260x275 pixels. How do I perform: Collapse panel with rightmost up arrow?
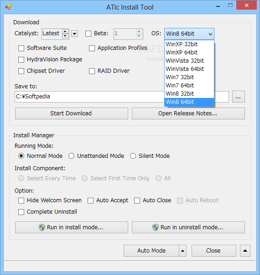click(x=245, y=251)
